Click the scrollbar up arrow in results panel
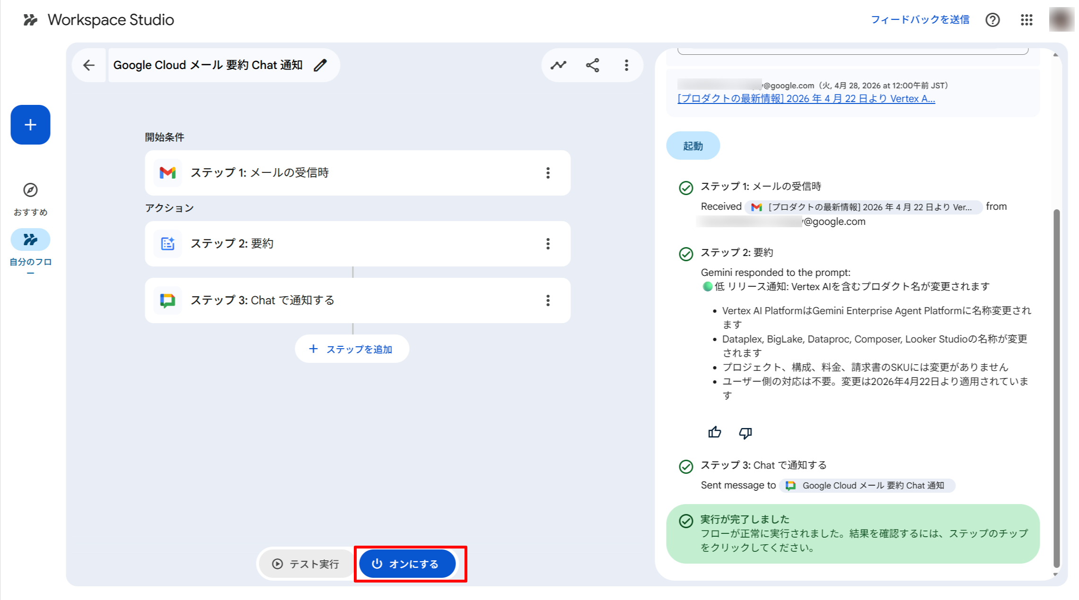Screen dimensions: 1079x600 (x=1056, y=55)
